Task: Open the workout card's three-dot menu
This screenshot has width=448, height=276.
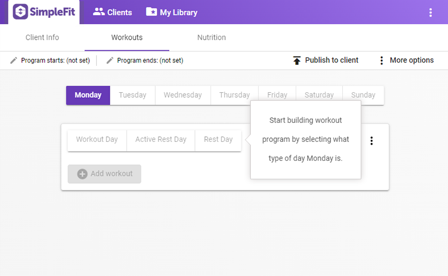Action: click(371, 141)
